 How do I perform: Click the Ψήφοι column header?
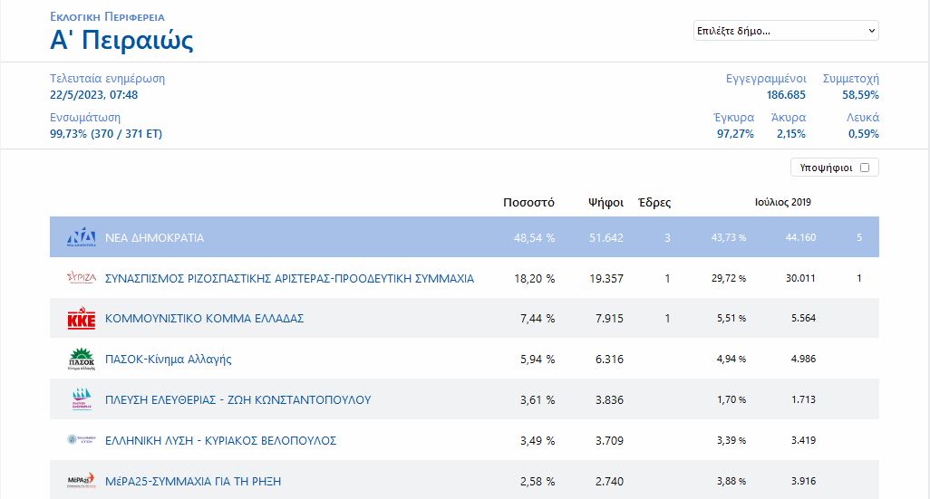click(x=605, y=202)
